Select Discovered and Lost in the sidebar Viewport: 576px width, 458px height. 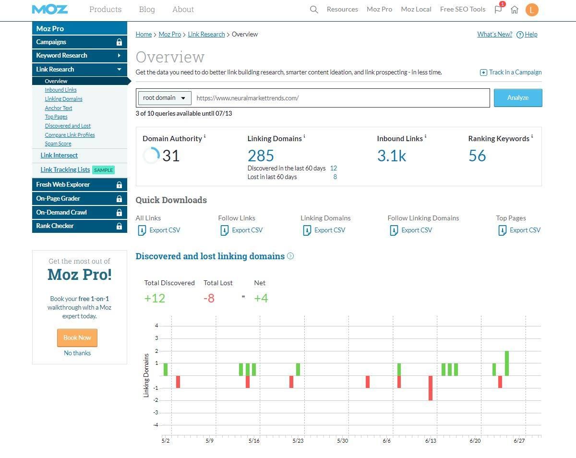(68, 126)
